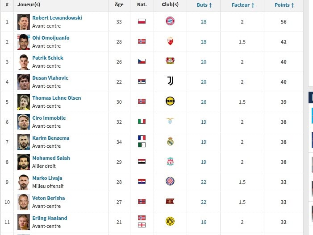
Task: Sort table by Points column
Action: 284,5
